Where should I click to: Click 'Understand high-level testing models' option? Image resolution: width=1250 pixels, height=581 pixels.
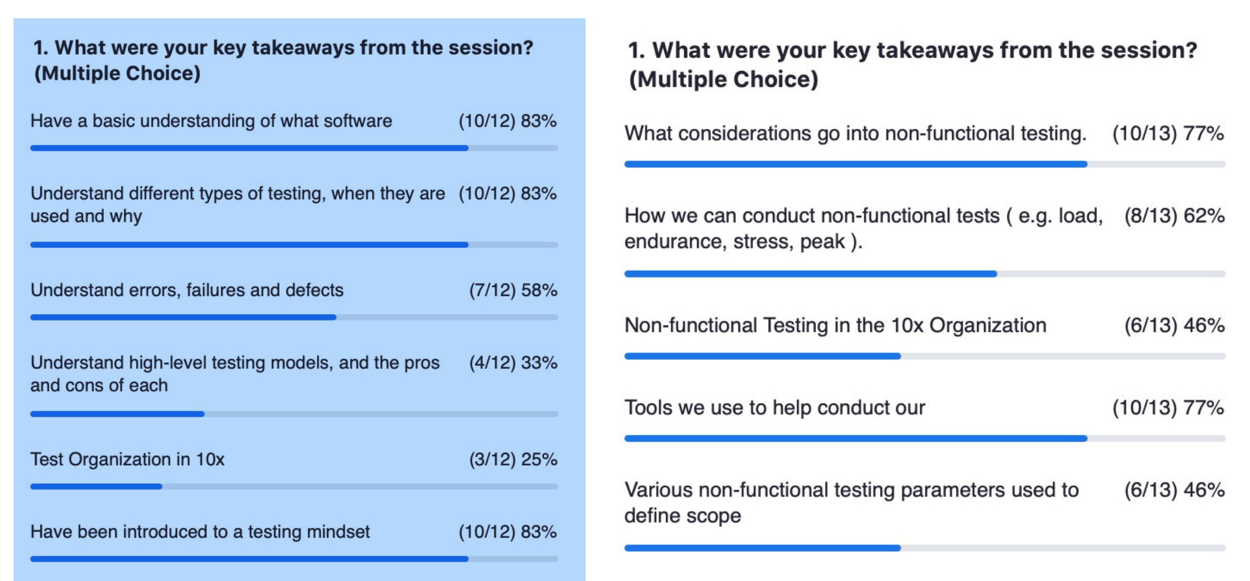[235, 374]
